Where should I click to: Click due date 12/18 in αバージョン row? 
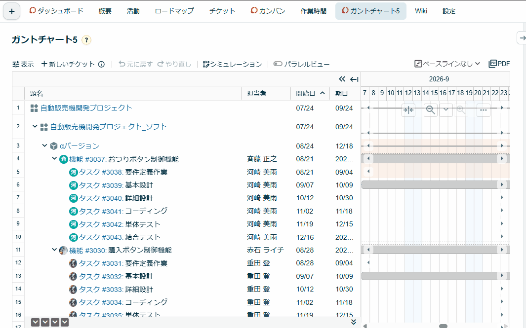point(344,146)
